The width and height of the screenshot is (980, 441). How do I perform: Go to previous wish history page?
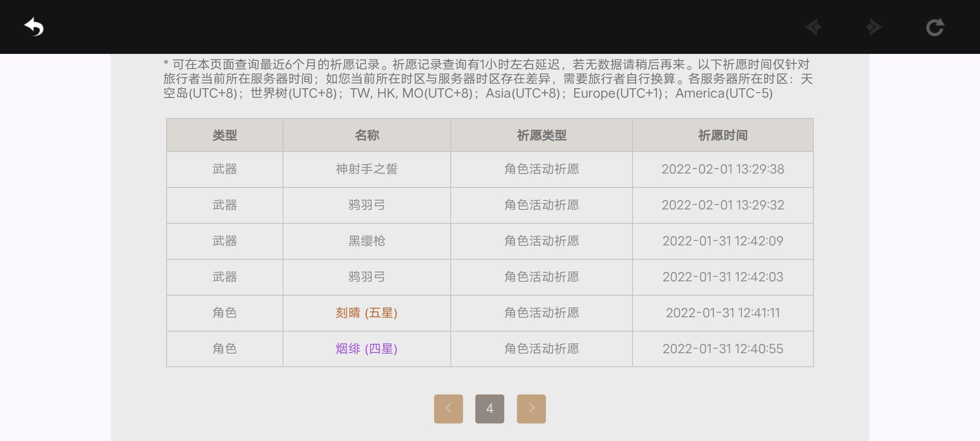(x=448, y=408)
